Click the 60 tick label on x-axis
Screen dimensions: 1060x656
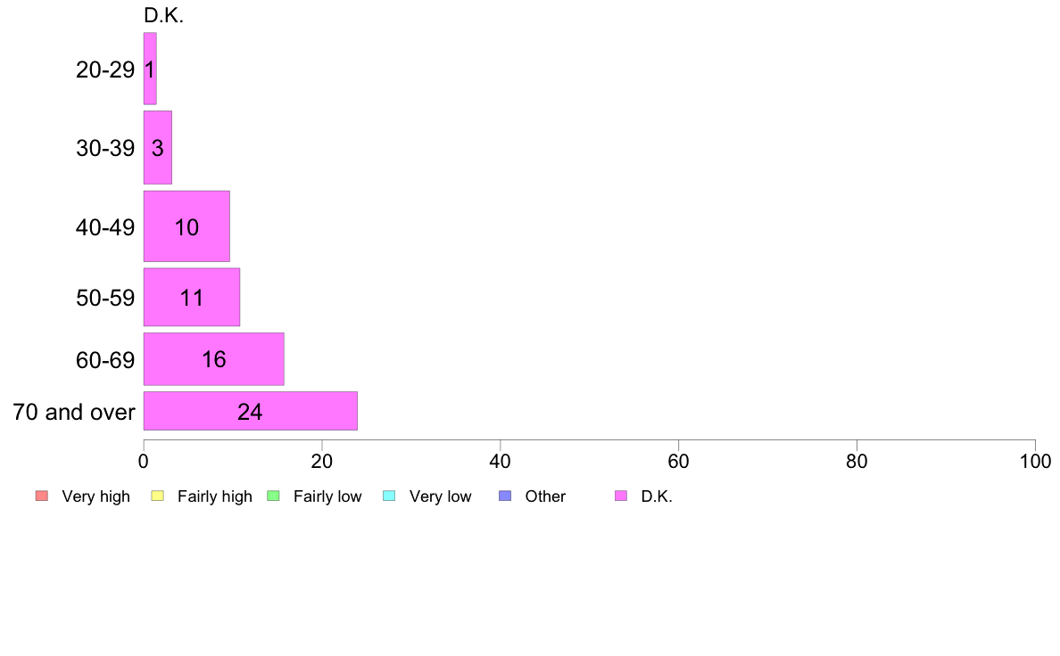(678, 462)
